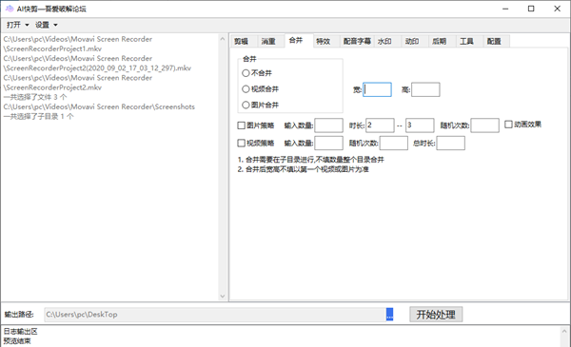Click 输入数量 field in 视频策略 row
The width and height of the screenshot is (571, 347).
[329, 143]
